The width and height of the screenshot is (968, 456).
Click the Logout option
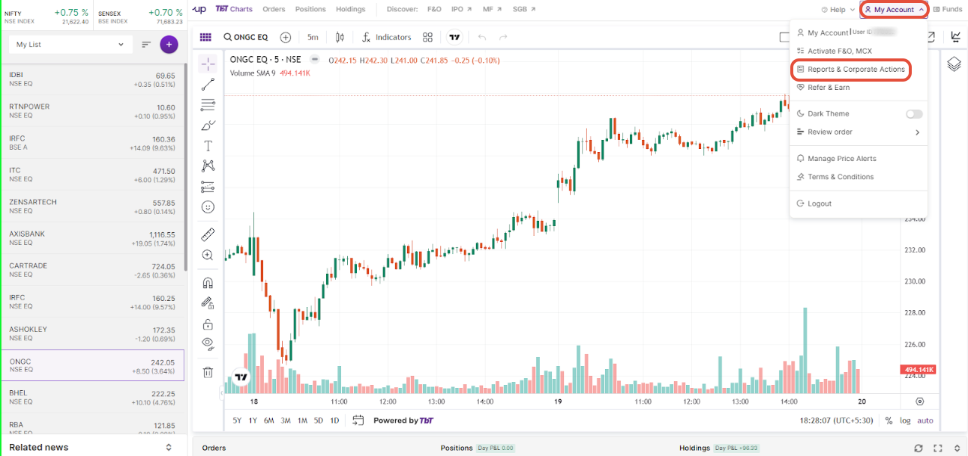[819, 204]
